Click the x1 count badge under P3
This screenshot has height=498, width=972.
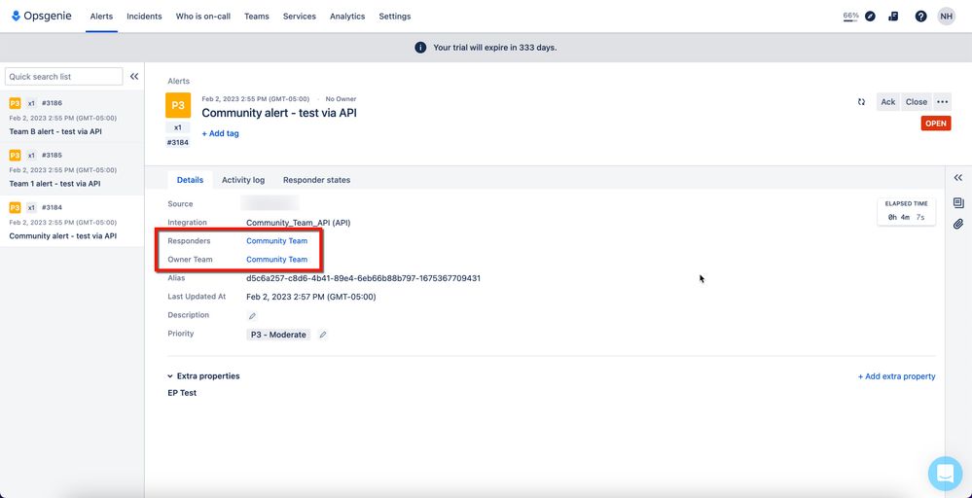click(178, 127)
